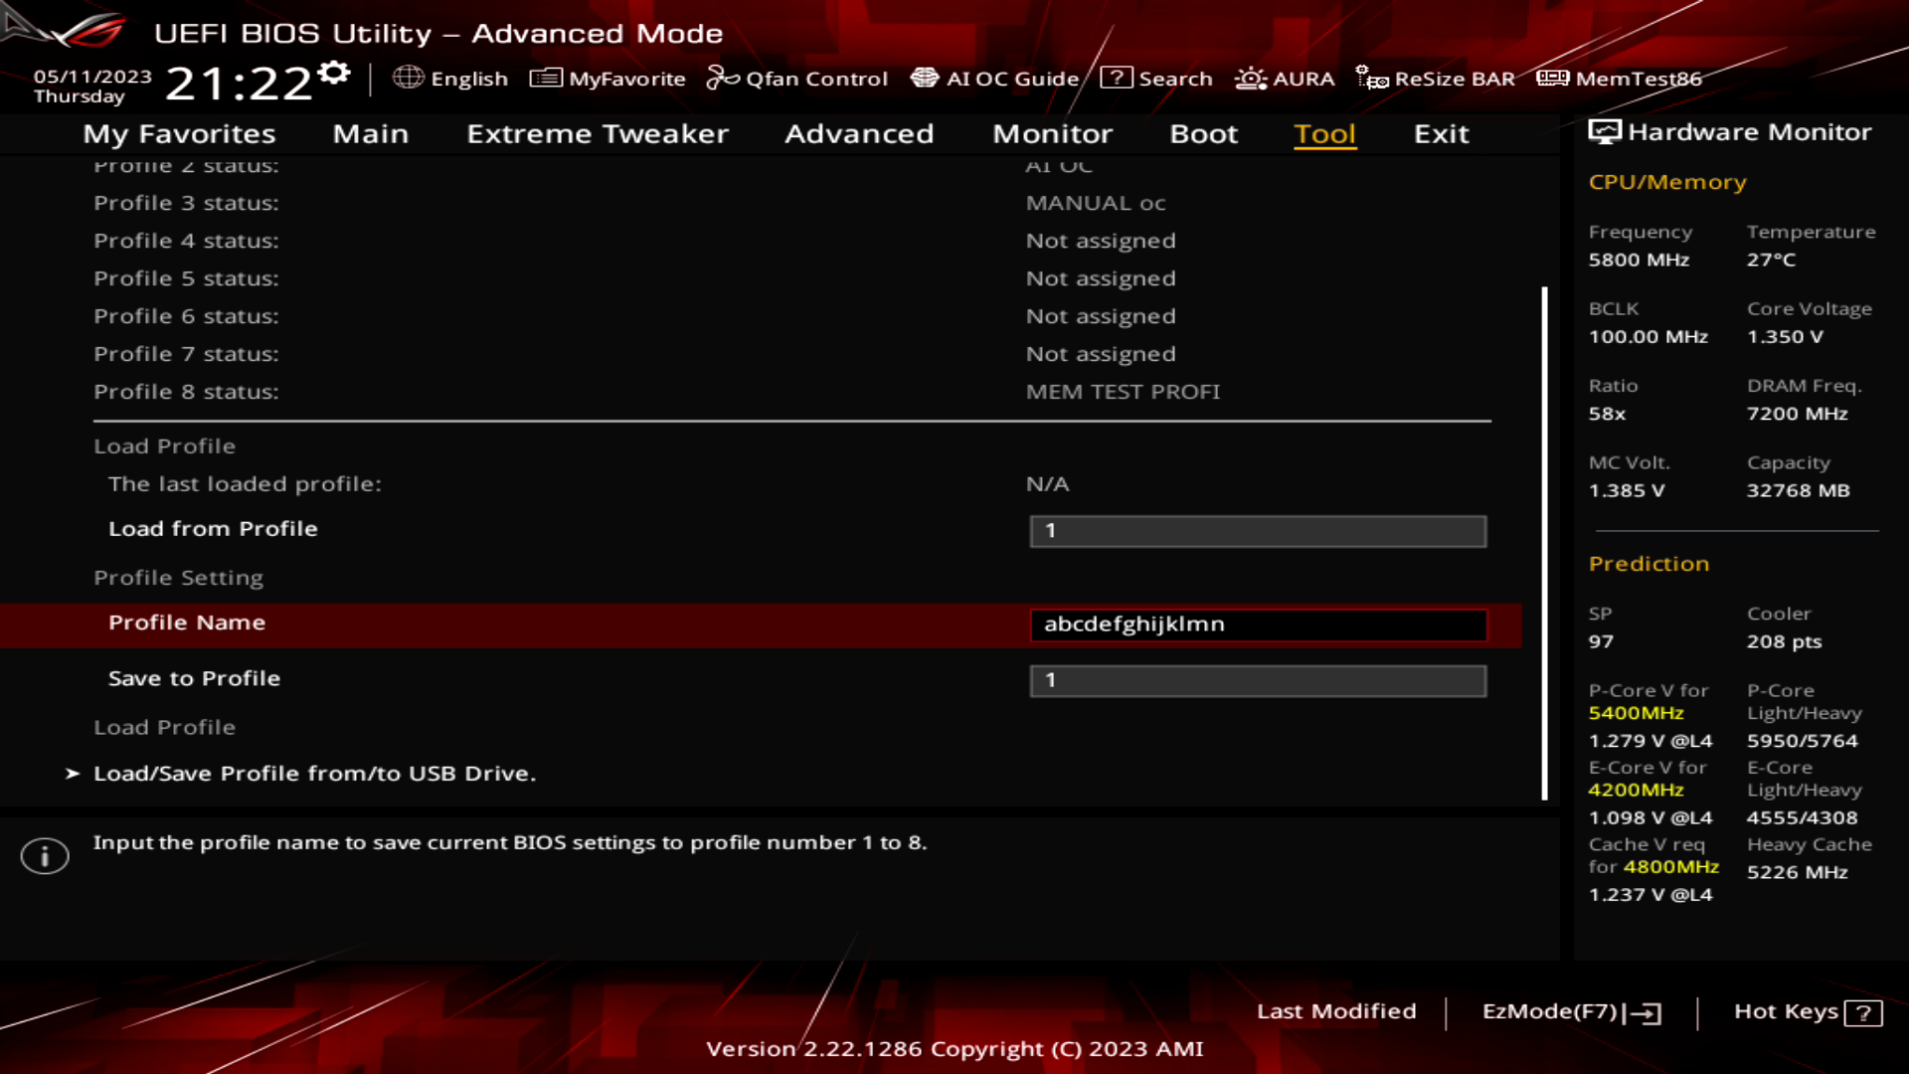Open the Exit tab

(x=1442, y=133)
